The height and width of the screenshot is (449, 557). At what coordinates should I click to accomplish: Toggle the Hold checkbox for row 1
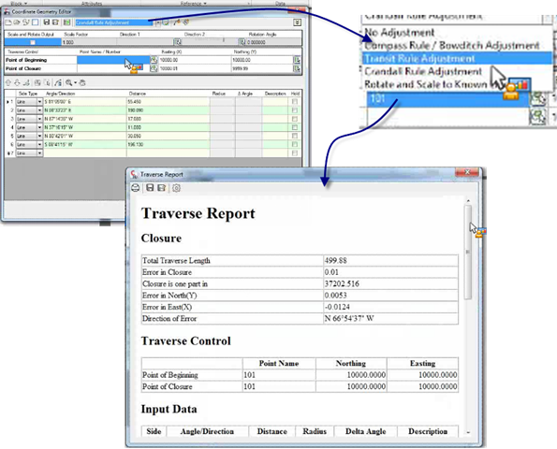point(295,102)
